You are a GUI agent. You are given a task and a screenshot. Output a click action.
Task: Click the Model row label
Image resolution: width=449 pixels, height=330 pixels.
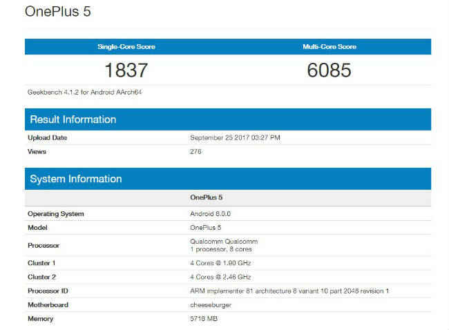pos(37,228)
